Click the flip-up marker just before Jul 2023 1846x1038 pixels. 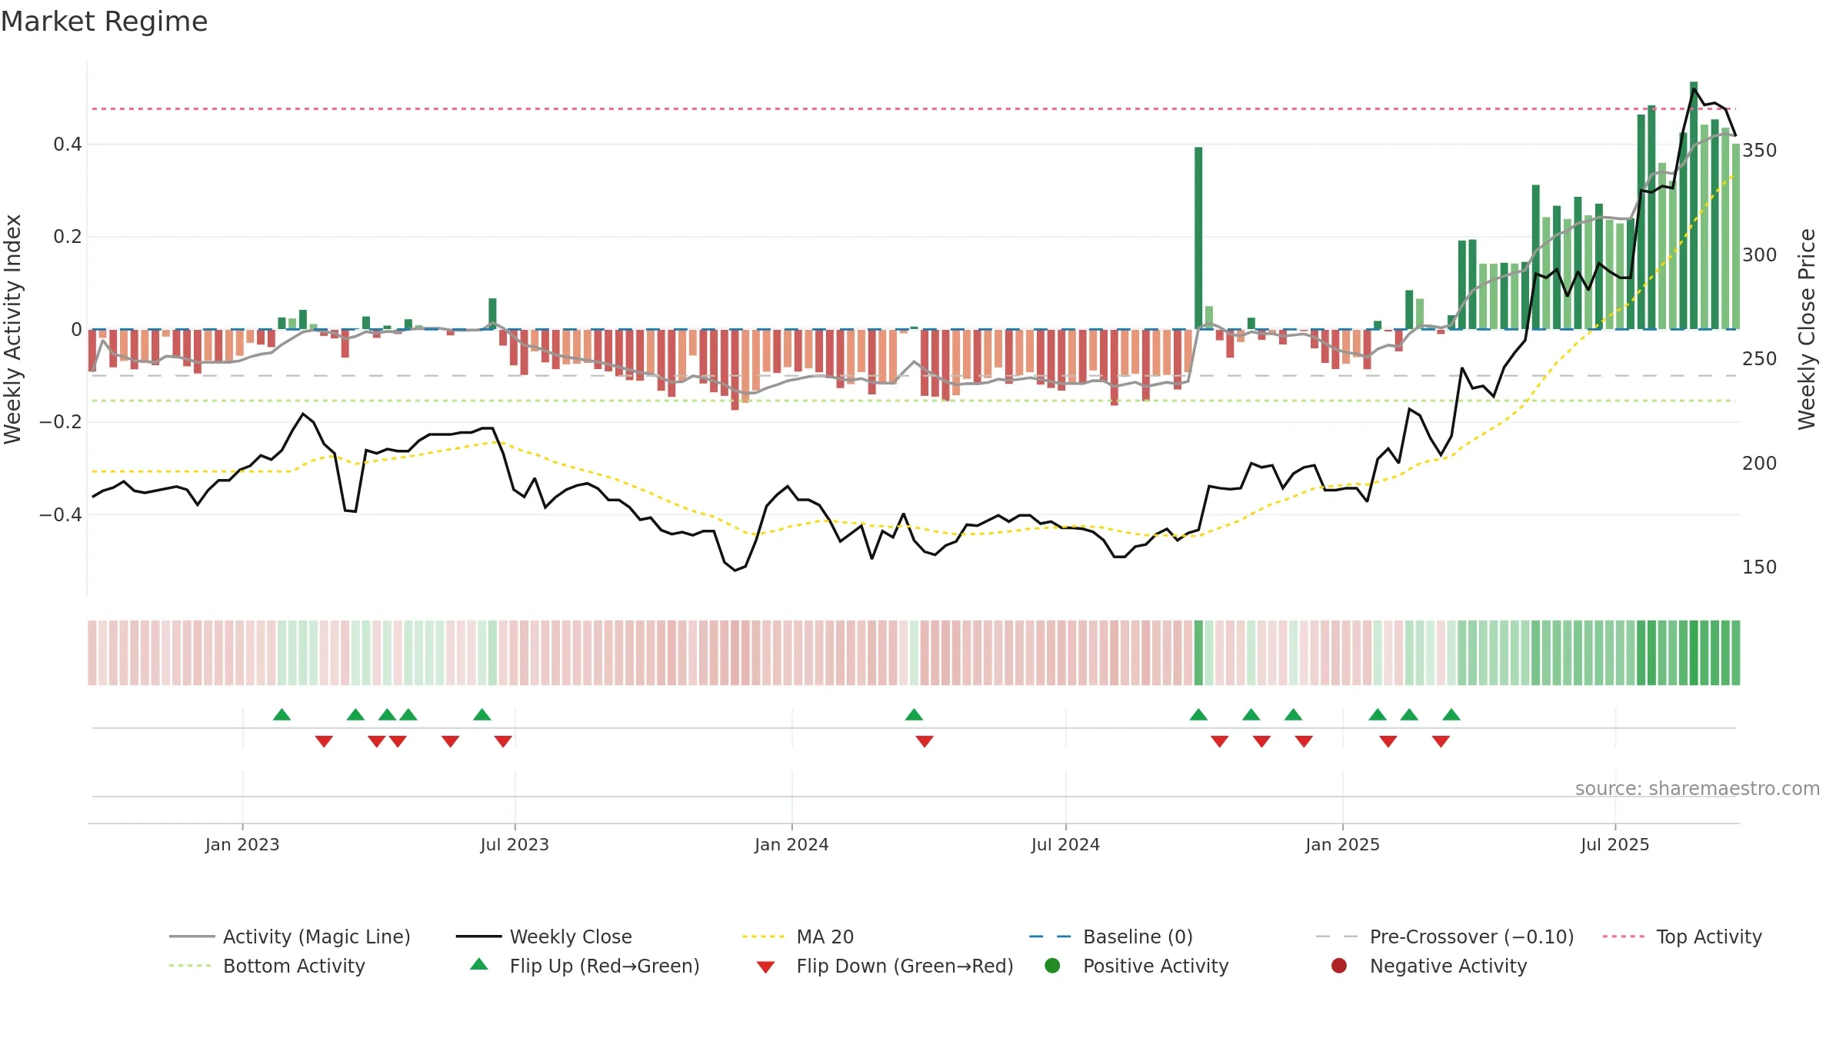[482, 715]
